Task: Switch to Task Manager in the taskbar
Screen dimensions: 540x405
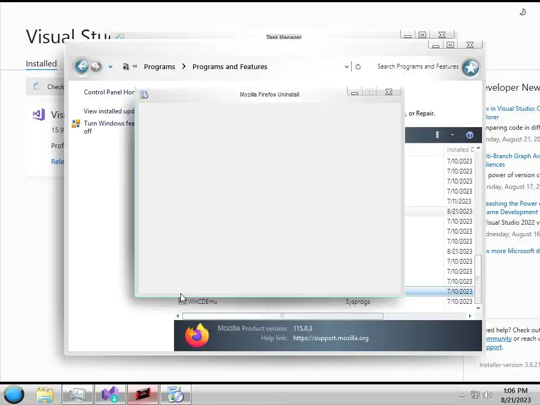Action: [78, 394]
